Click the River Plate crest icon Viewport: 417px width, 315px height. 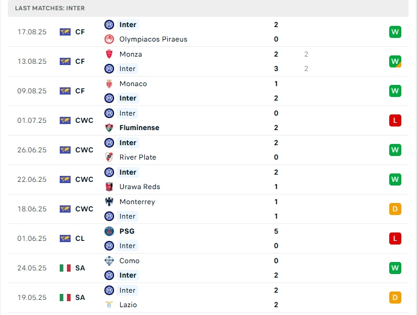(x=109, y=157)
